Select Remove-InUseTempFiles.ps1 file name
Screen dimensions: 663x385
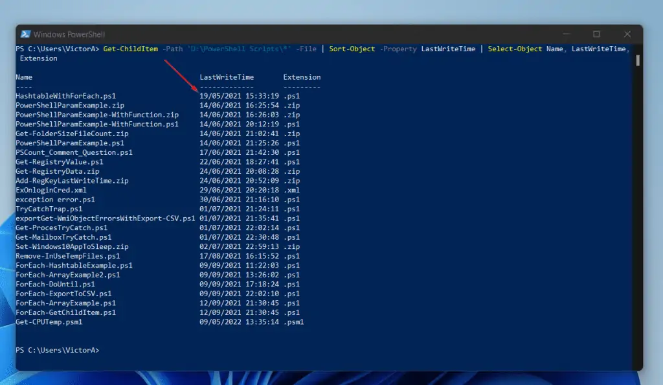click(x=67, y=256)
